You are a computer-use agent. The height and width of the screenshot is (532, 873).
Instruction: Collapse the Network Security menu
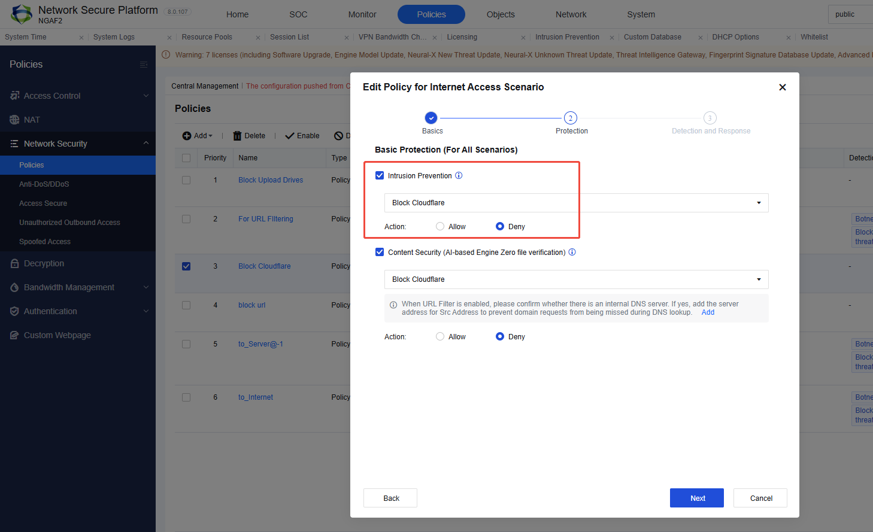click(x=146, y=143)
